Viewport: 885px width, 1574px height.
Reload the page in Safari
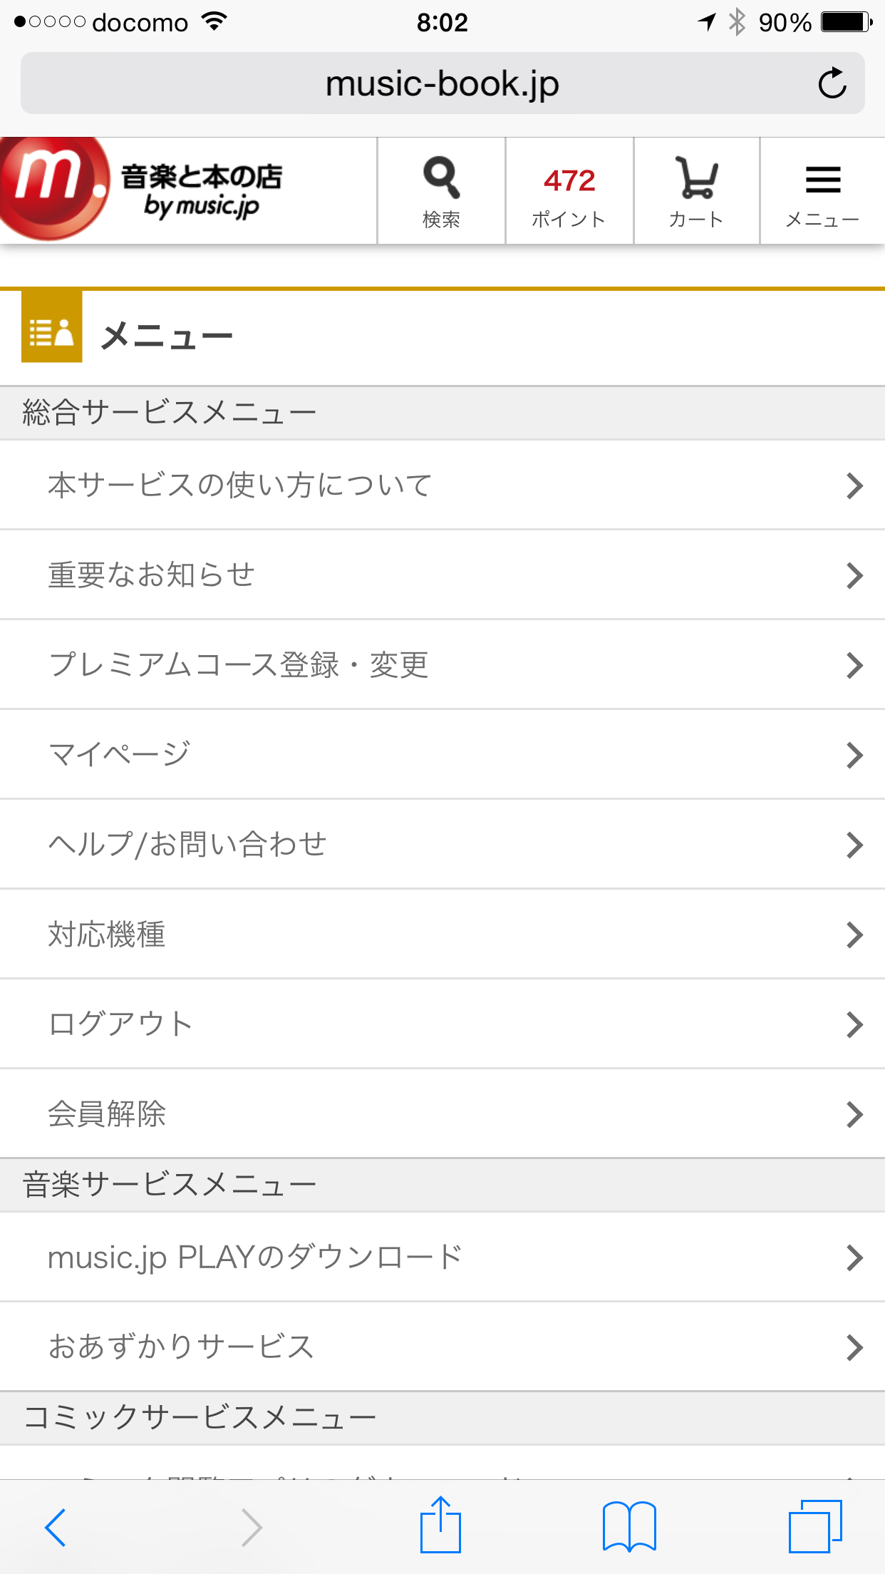click(832, 83)
